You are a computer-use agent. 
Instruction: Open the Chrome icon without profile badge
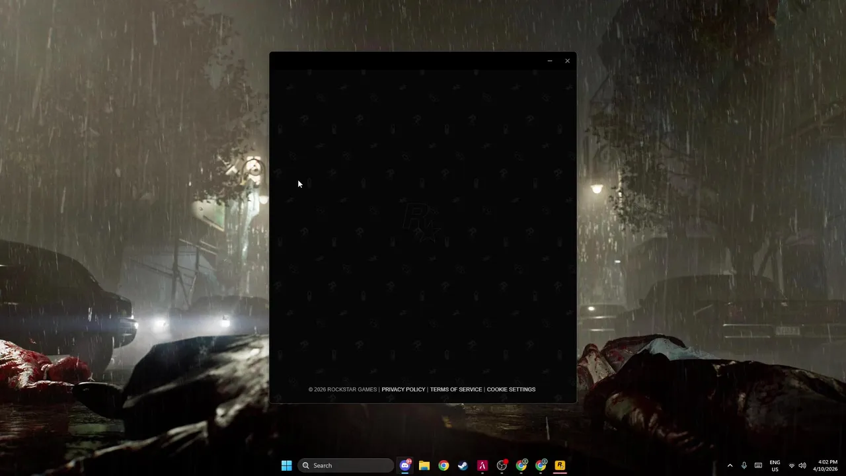[443, 465]
